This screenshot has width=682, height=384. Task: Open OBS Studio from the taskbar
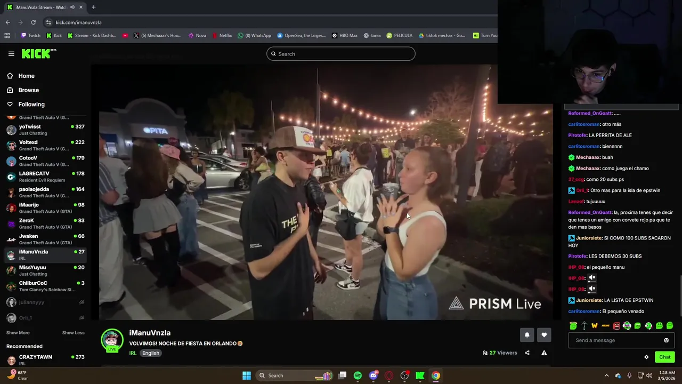(404, 375)
